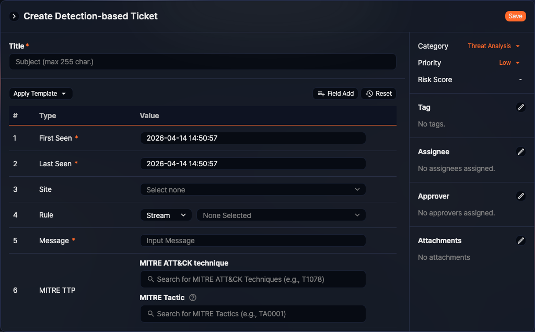Reset the ticket form fields
The width and height of the screenshot is (535, 332).
click(x=378, y=94)
